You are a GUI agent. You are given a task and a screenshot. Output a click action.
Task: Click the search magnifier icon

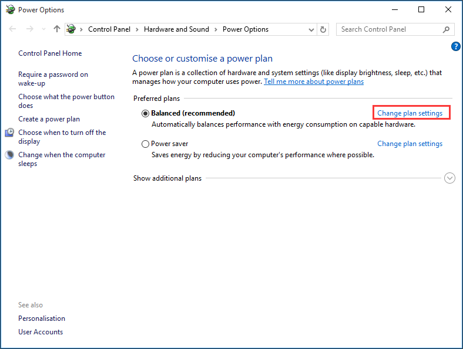(447, 29)
